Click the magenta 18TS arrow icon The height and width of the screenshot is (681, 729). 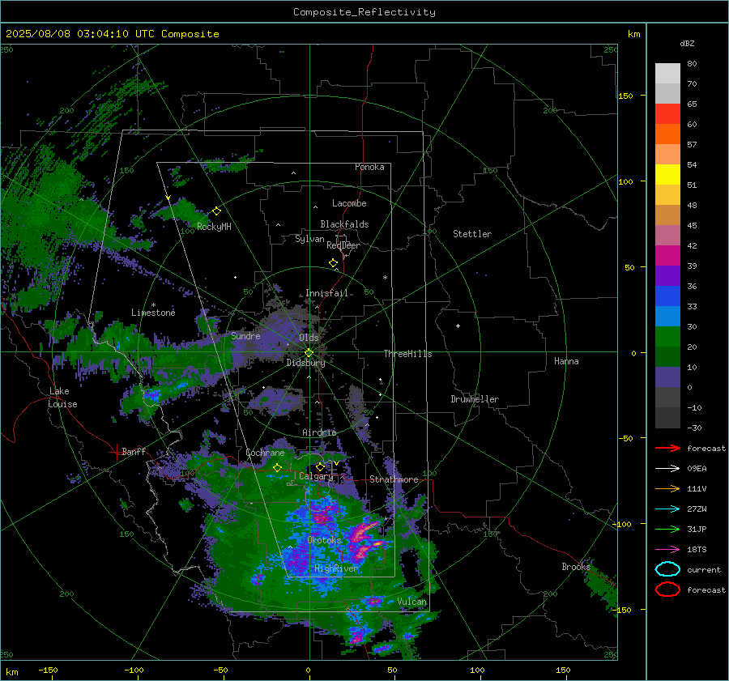pyautogui.click(x=667, y=550)
